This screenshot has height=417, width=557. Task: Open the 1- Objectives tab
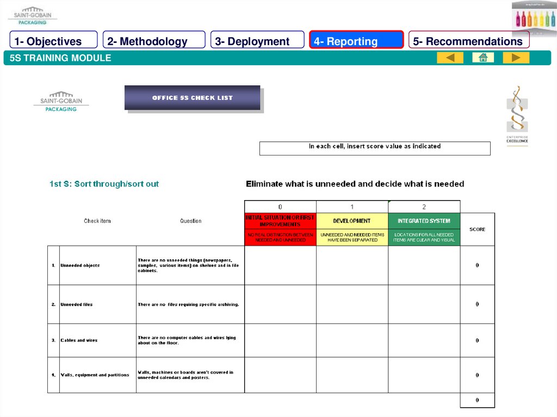point(53,41)
